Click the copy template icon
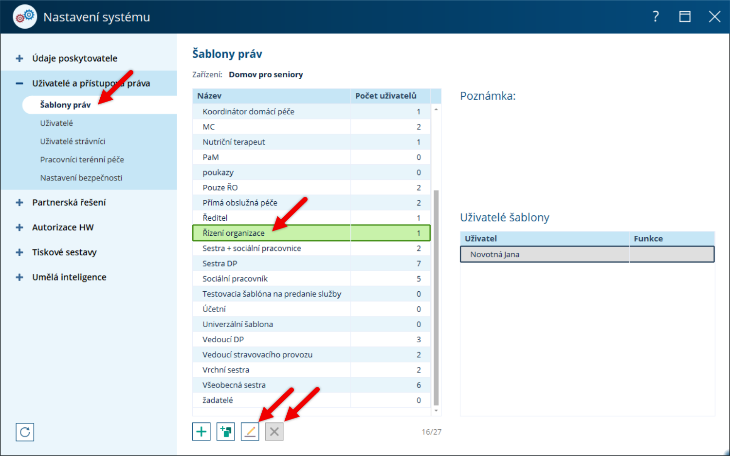Screen dimensions: 730x456 [x=225, y=432]
